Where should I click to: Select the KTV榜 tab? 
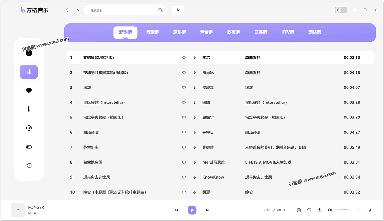[287, 32]
